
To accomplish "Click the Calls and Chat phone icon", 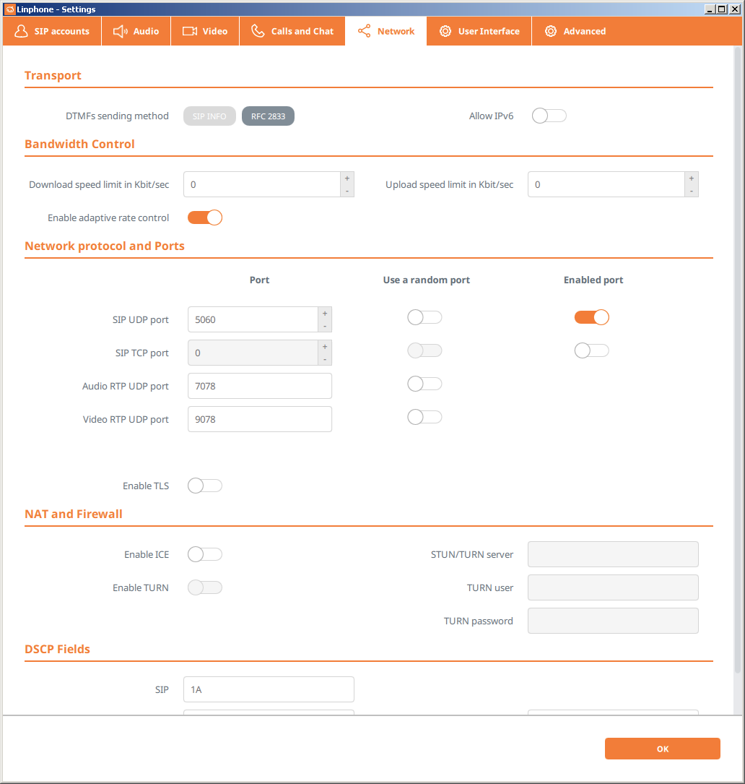I will pyautogui.click(x=258, y=31).
